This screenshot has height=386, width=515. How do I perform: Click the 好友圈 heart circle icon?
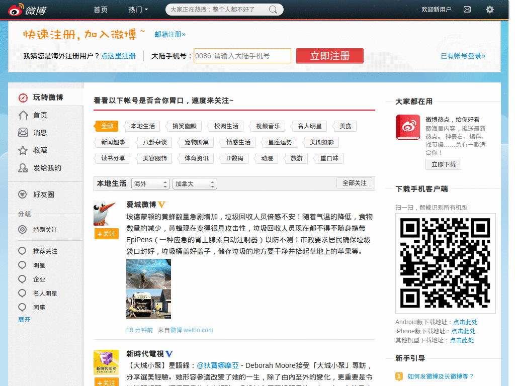(x=22, y=195)
